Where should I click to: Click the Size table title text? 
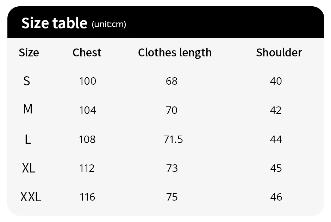54,23
